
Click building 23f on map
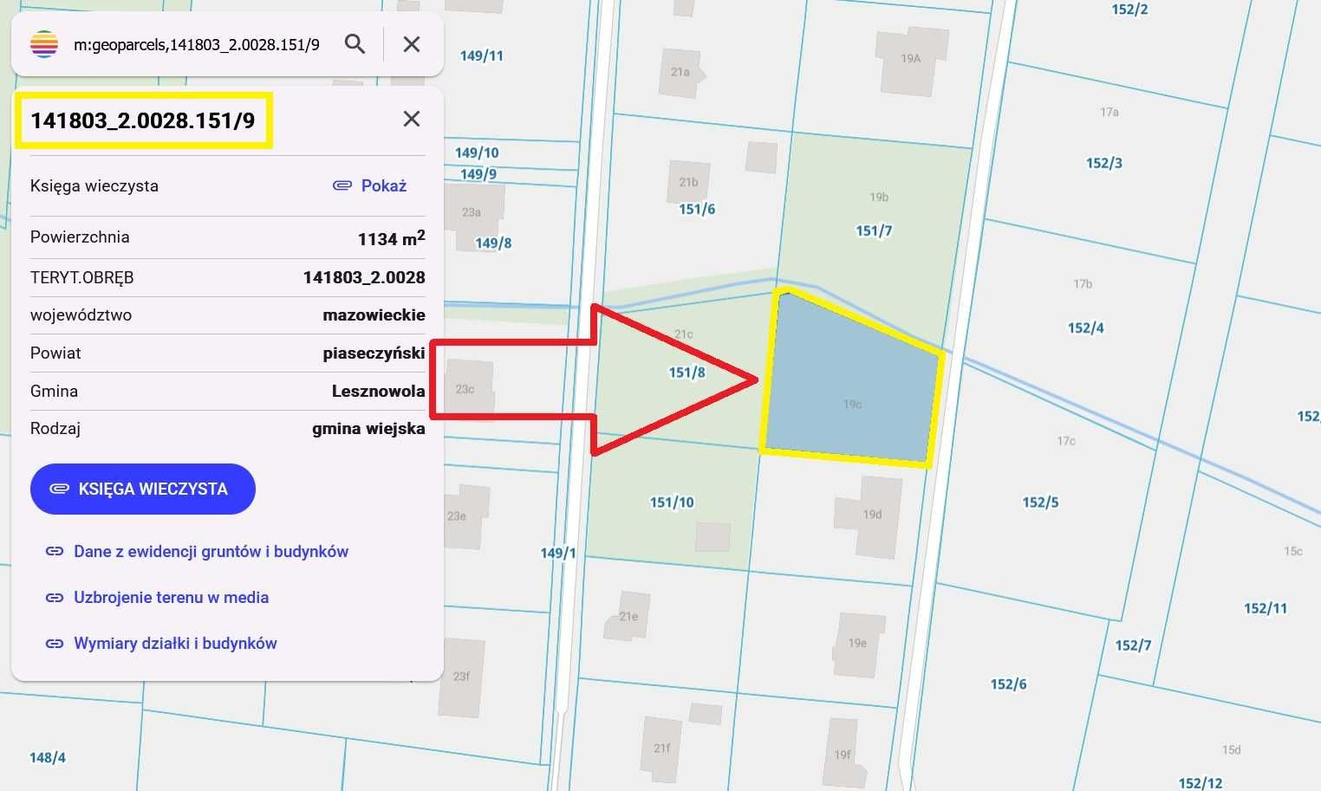pyautogui.click(x=461, y=678)
